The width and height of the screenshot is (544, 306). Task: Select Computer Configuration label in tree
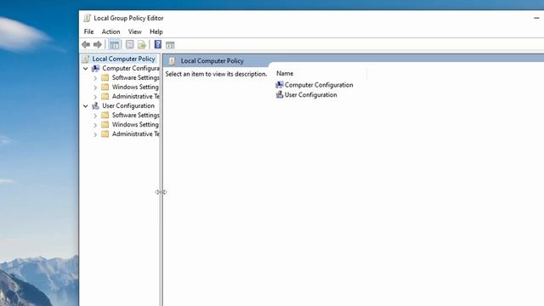click(131, 68)
